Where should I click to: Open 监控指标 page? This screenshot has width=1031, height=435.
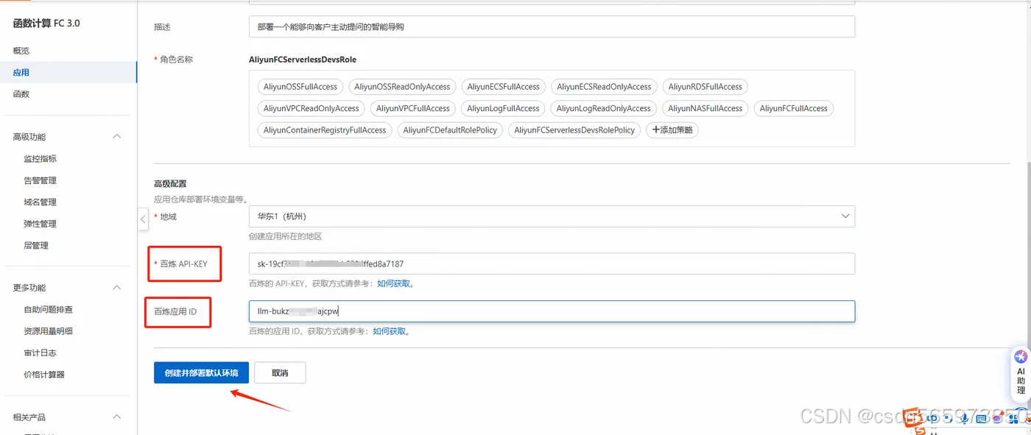tap(40, 159)
